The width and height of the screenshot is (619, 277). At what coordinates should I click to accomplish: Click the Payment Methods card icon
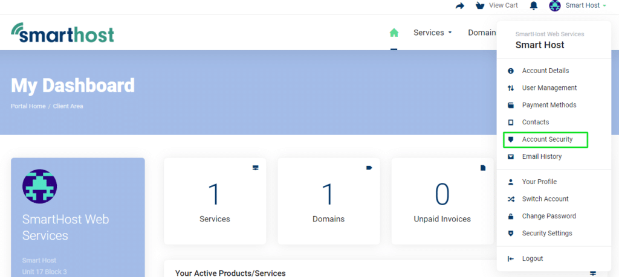[511, 105]
